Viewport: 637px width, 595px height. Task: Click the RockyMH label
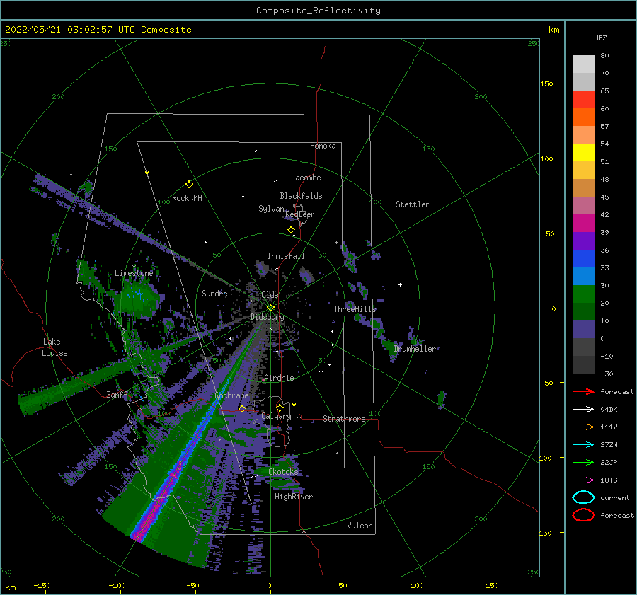click(187, 198)
